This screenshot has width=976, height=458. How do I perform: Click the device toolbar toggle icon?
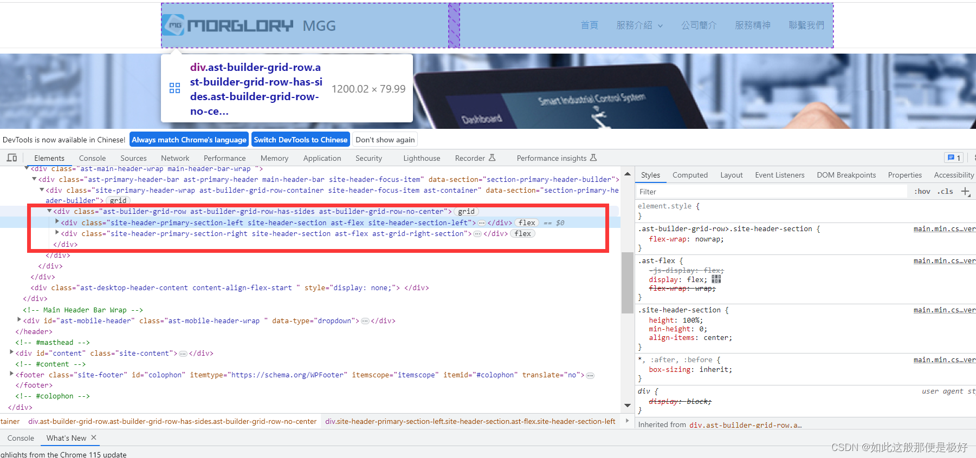click(x=12, y=158)
